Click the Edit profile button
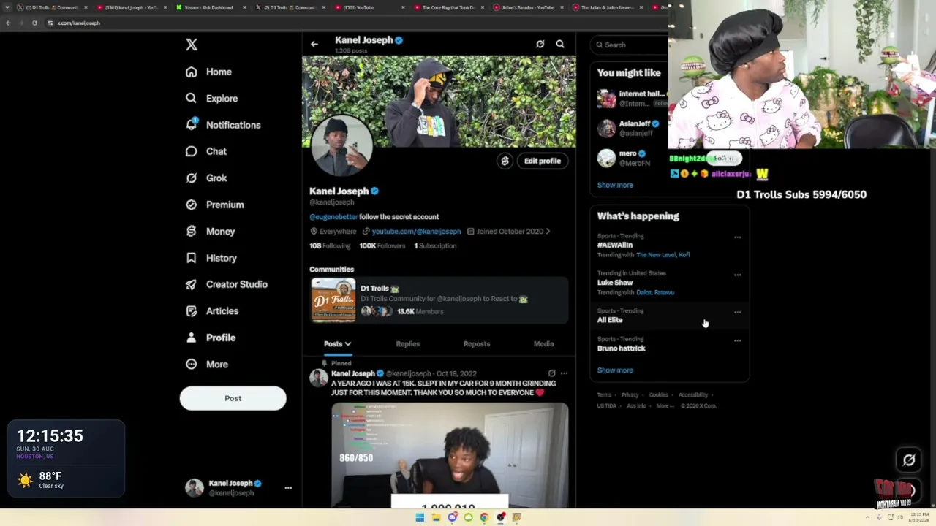 pos(543,161)
